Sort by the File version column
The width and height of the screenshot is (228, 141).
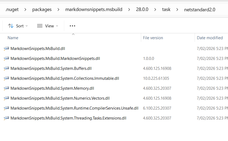[x=153, y=38]
